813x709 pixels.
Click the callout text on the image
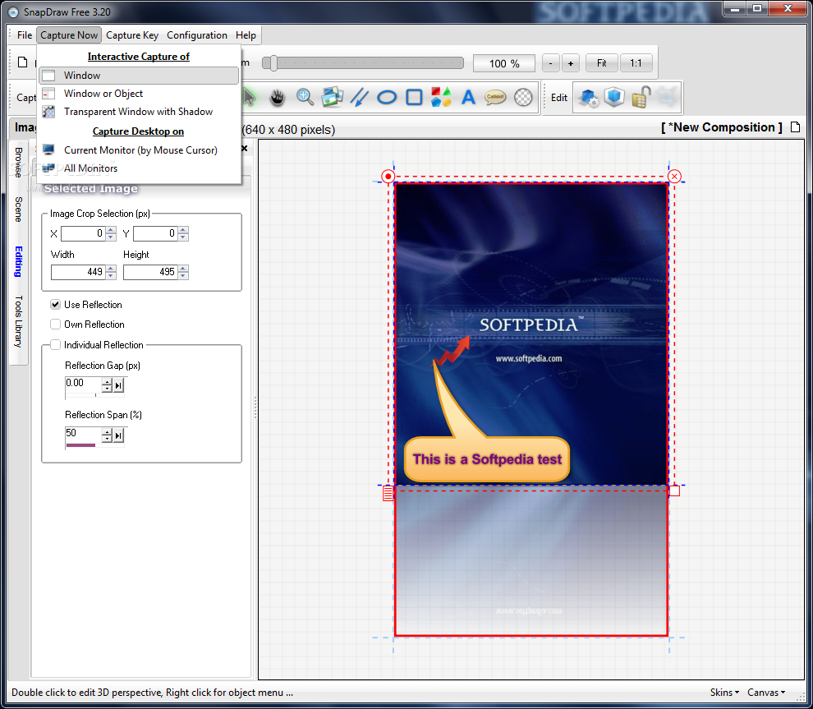pyautogui.click(x=487, y=459)
